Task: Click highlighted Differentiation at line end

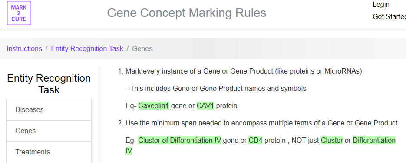Action: pyautogui.click(x=374, y=141)
